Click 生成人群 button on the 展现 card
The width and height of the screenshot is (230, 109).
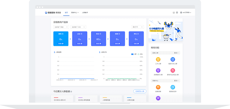tap(61, 44)
